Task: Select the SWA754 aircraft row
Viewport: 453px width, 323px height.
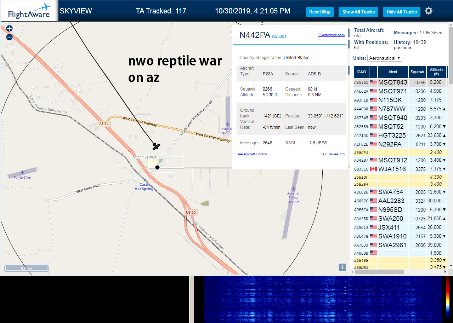Action: point(400,192)
